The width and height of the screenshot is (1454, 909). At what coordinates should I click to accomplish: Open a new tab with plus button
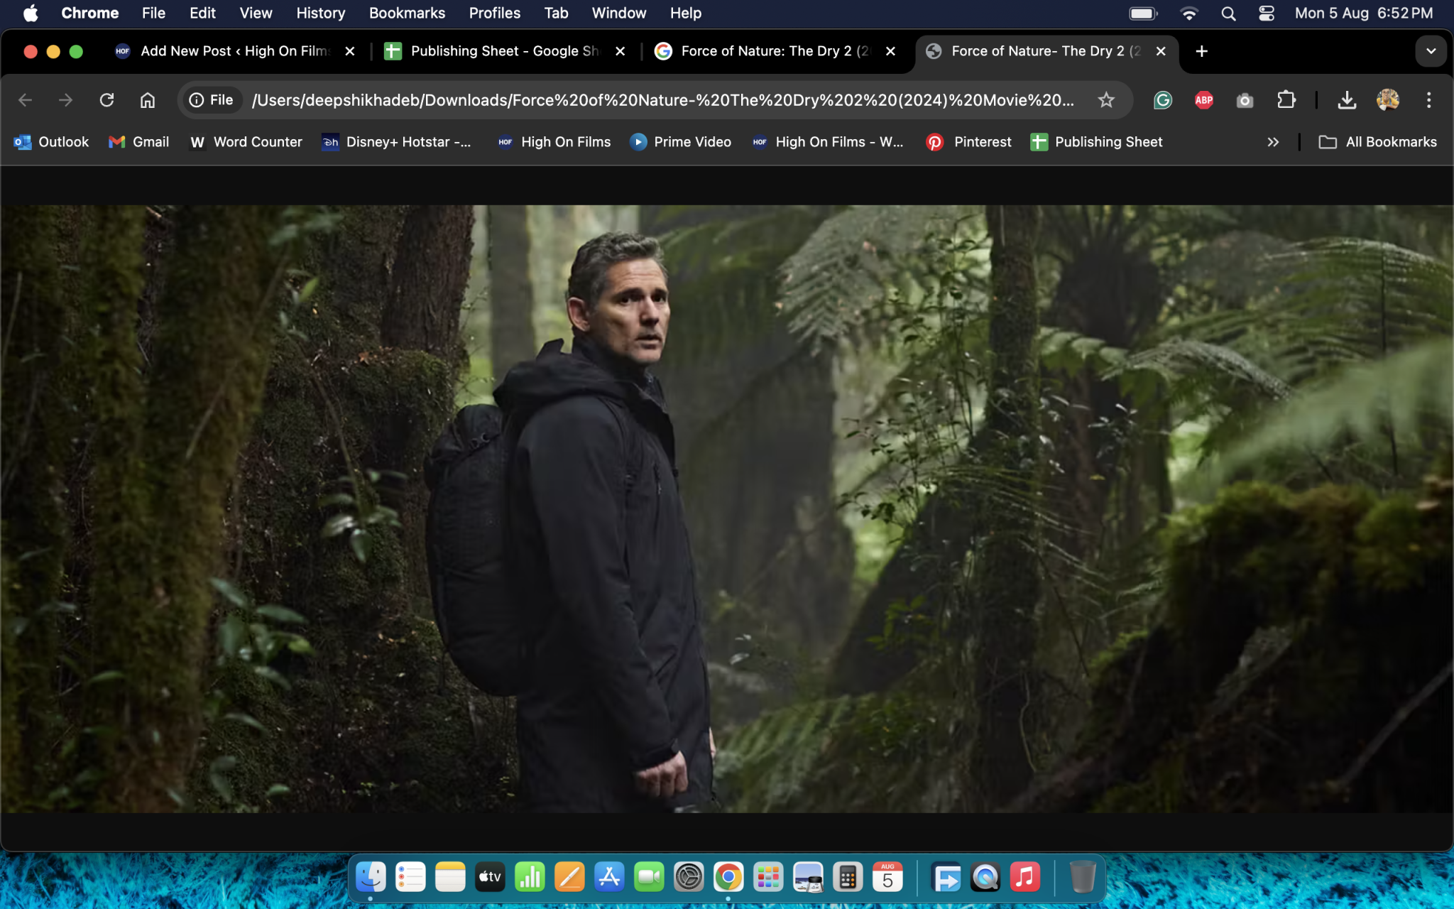[x=1201, y=51]
